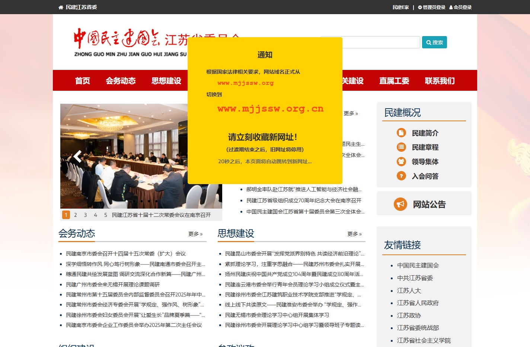Open 思想建设 section heading

click(236, 233)
